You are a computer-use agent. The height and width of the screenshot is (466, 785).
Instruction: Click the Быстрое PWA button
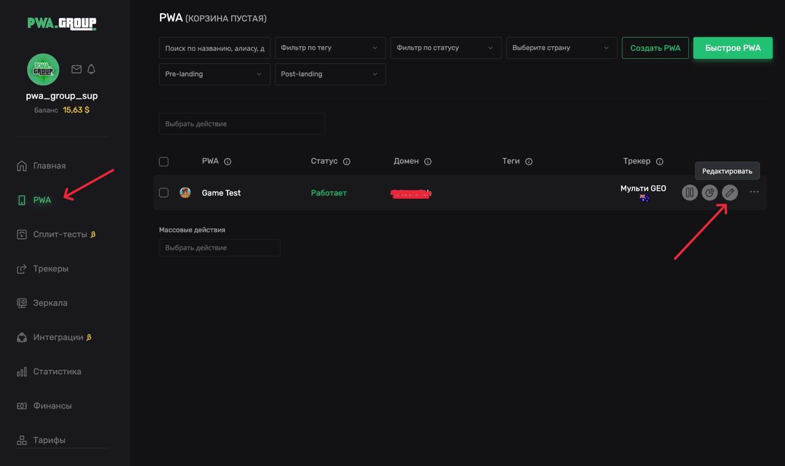733,48
